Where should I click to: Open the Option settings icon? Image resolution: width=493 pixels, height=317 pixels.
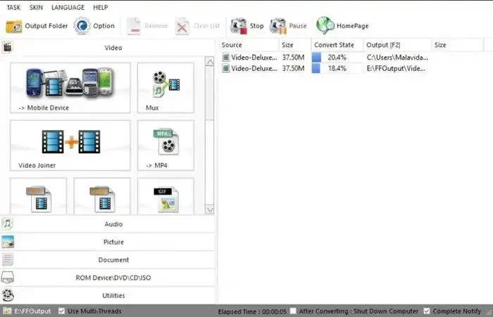click(82, 26)
